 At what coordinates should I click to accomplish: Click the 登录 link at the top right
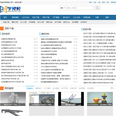tap(91, 2)
